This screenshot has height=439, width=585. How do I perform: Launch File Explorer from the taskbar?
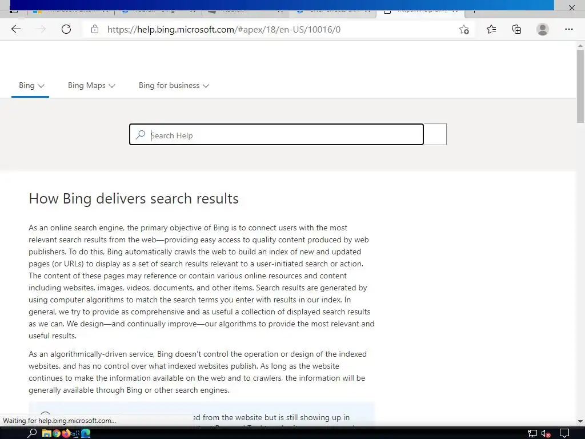tap(46, 433)
